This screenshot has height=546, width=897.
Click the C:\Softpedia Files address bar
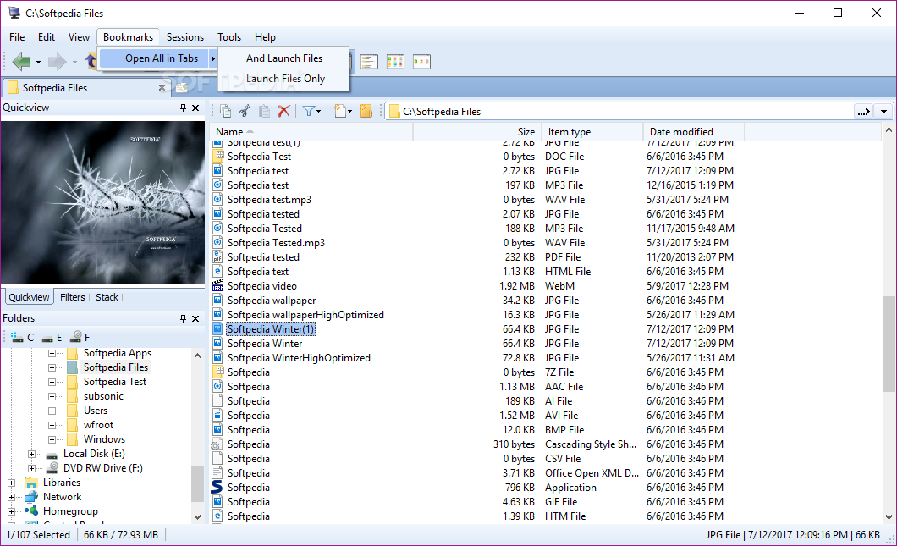click(x=620, y=112)
